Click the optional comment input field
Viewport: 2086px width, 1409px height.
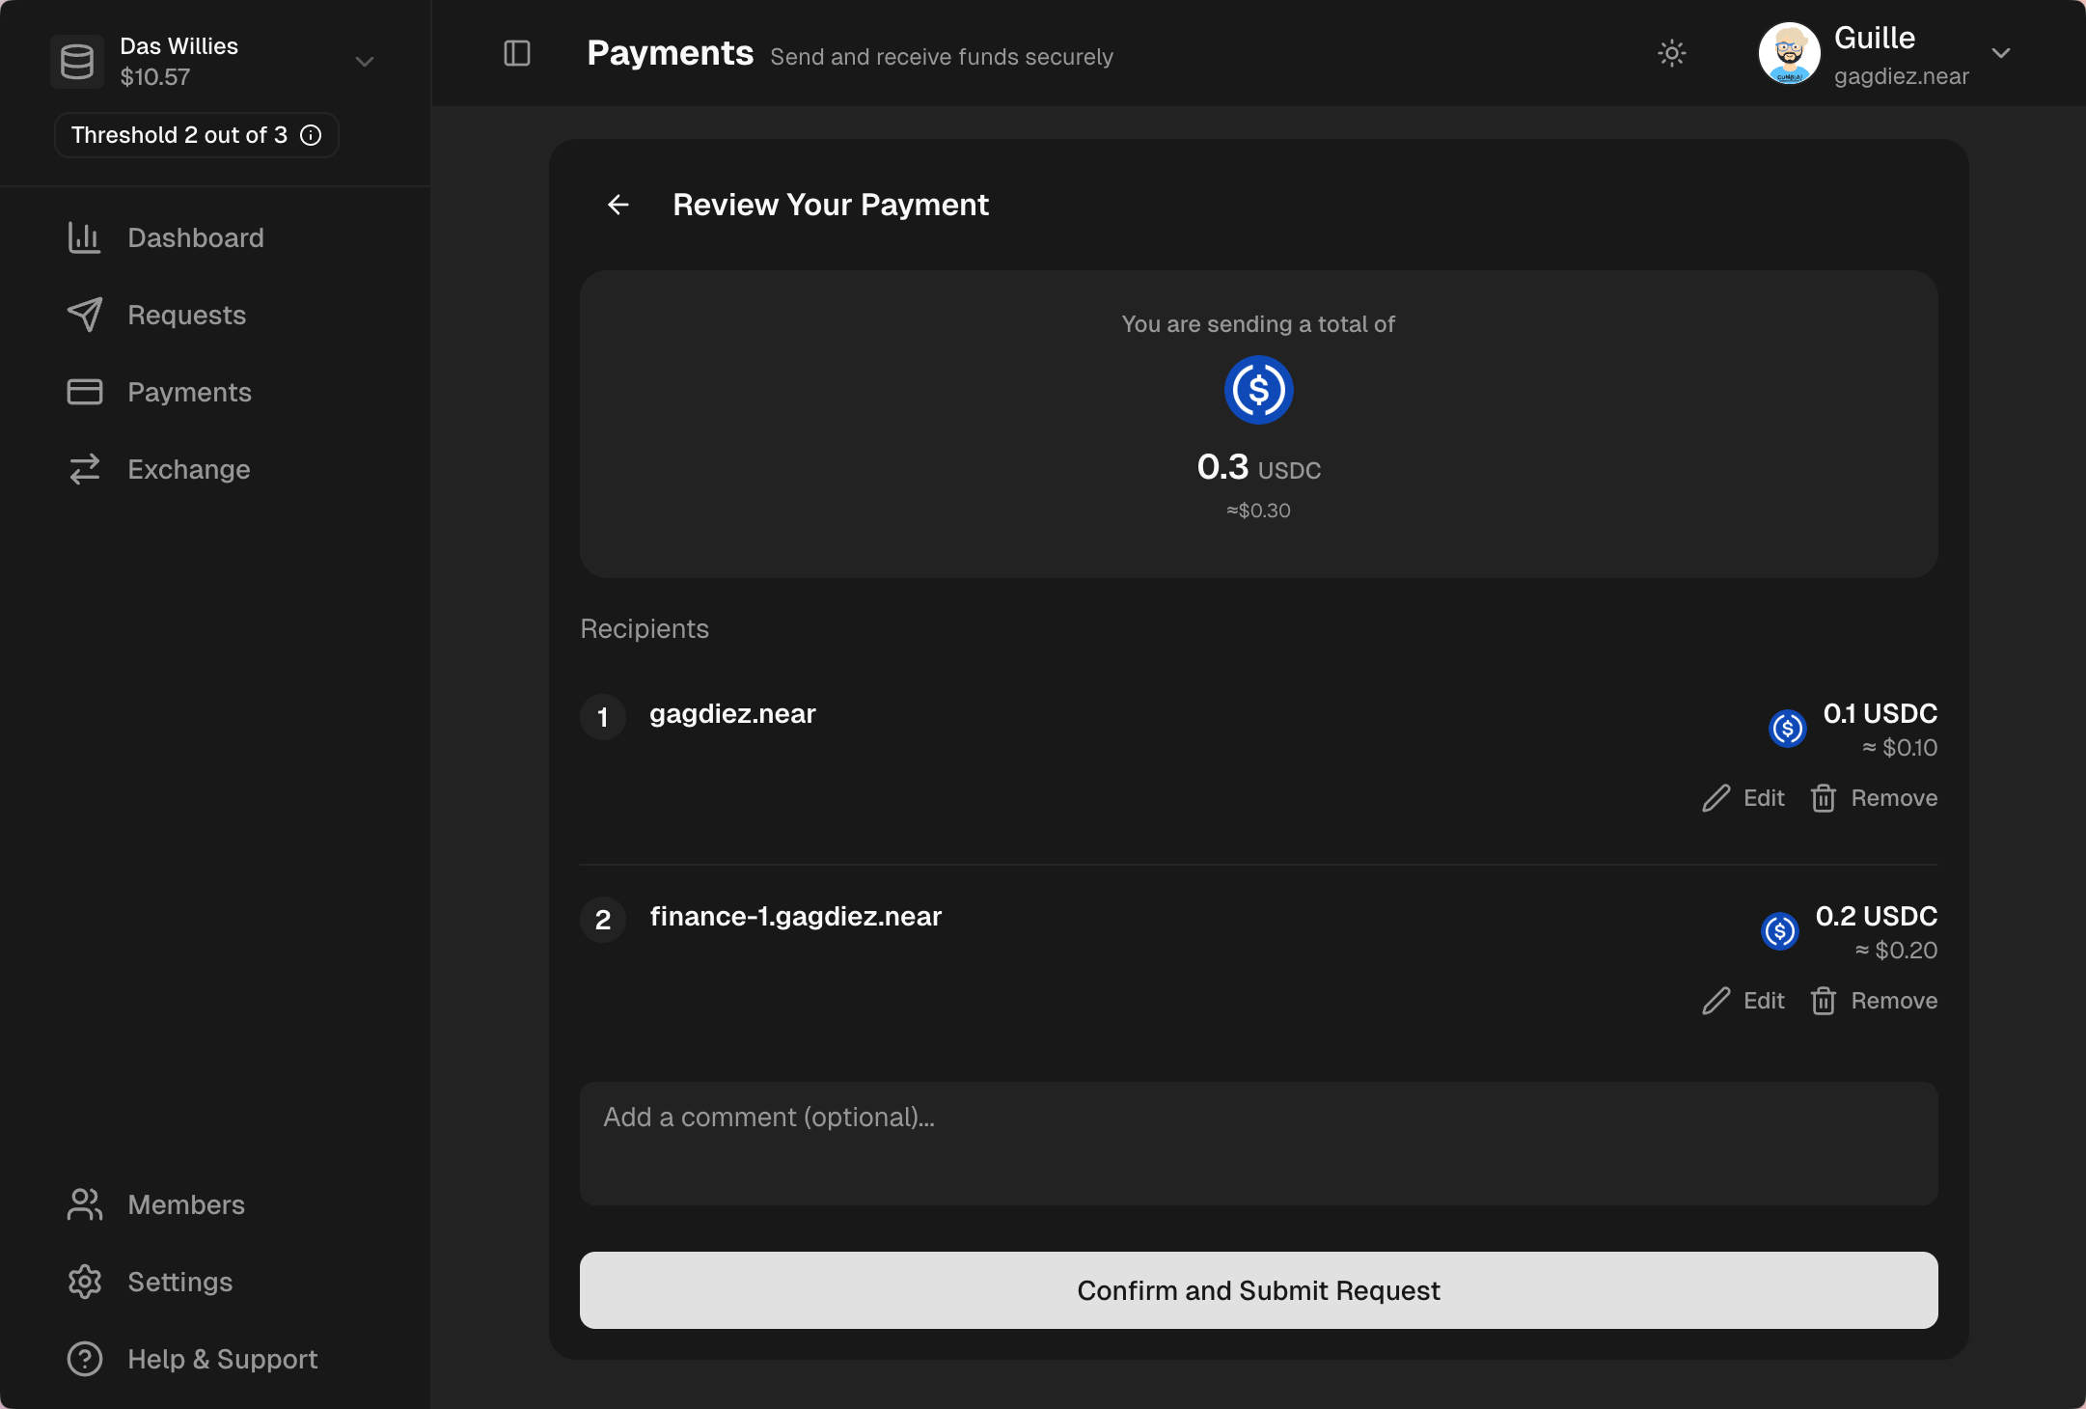[1257, 1144]
